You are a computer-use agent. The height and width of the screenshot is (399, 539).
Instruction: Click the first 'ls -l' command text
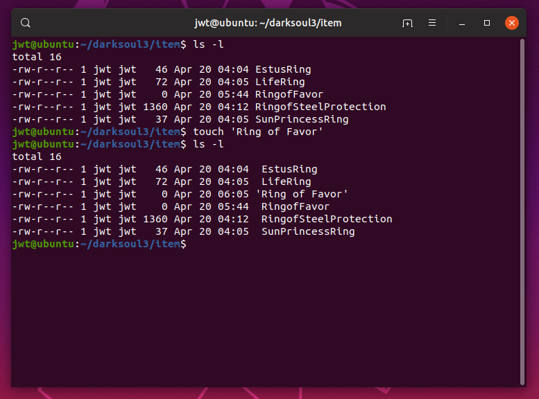click(208, 44)
